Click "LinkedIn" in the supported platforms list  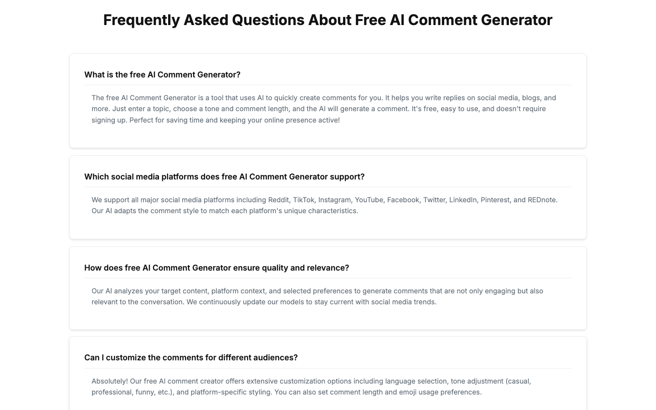pos(463,200)
